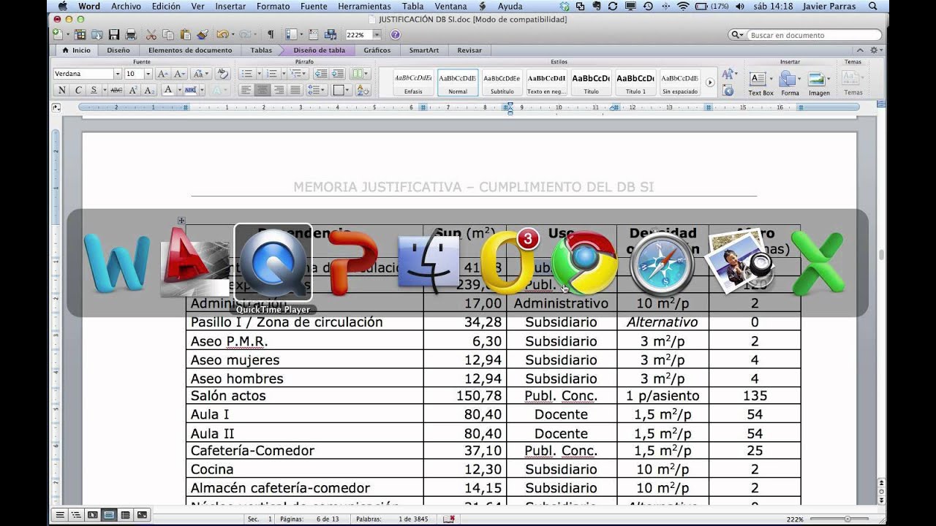The width and height of the screenshot is (936, 526).
Task: Toggle bold (N) formatting
Action: point(61,90)
